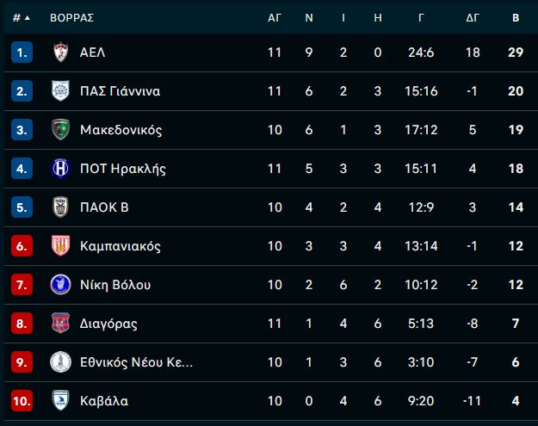The width and height of the screenshot is (538, 426).
Task: Sort table by the Β points column
Action: [516, 18]
